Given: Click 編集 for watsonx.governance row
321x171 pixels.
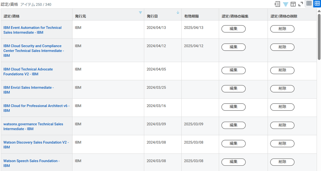Looking at the screenshot, I should (234, 125).
